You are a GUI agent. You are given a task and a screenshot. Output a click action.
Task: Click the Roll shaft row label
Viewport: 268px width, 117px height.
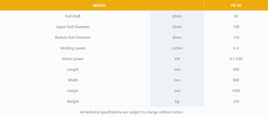pos(73,16)
